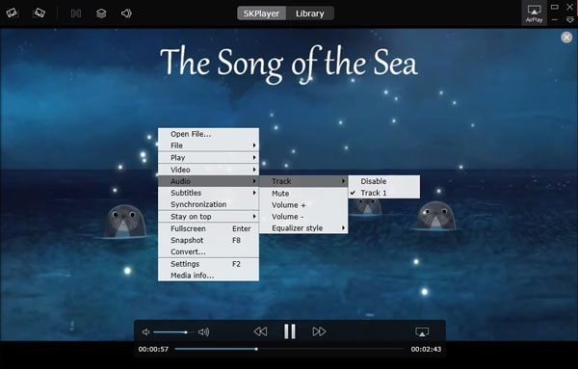Image resolution: width=578 pixels, height=369 pixels.
Task: Minimize the 5KPlayer window
Action: tap(555, 20)
